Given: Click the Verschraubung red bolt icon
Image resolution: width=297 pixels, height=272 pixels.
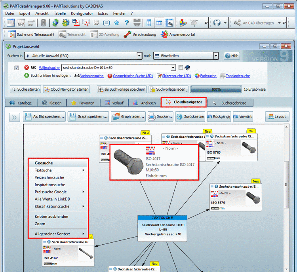Looking at the screenshot, I should pyautogui.click(x=128, y=34).
